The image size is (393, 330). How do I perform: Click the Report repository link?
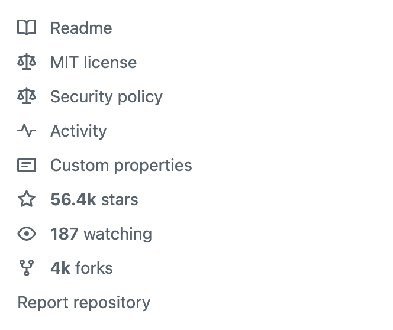click(84, 302)
